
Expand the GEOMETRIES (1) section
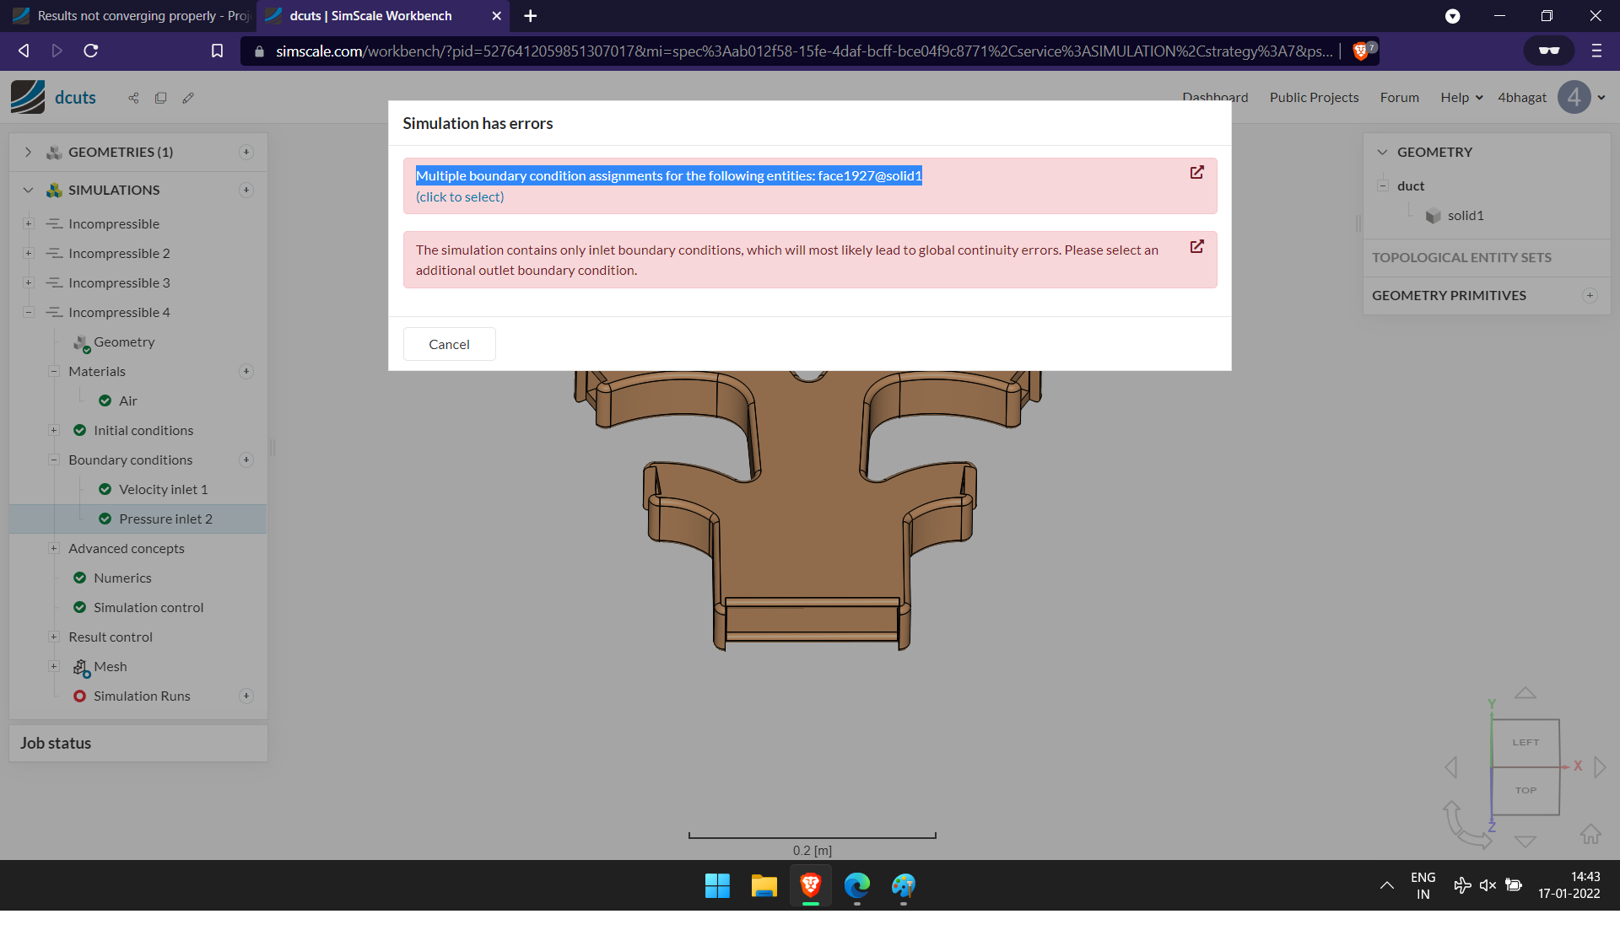point(28,153)
